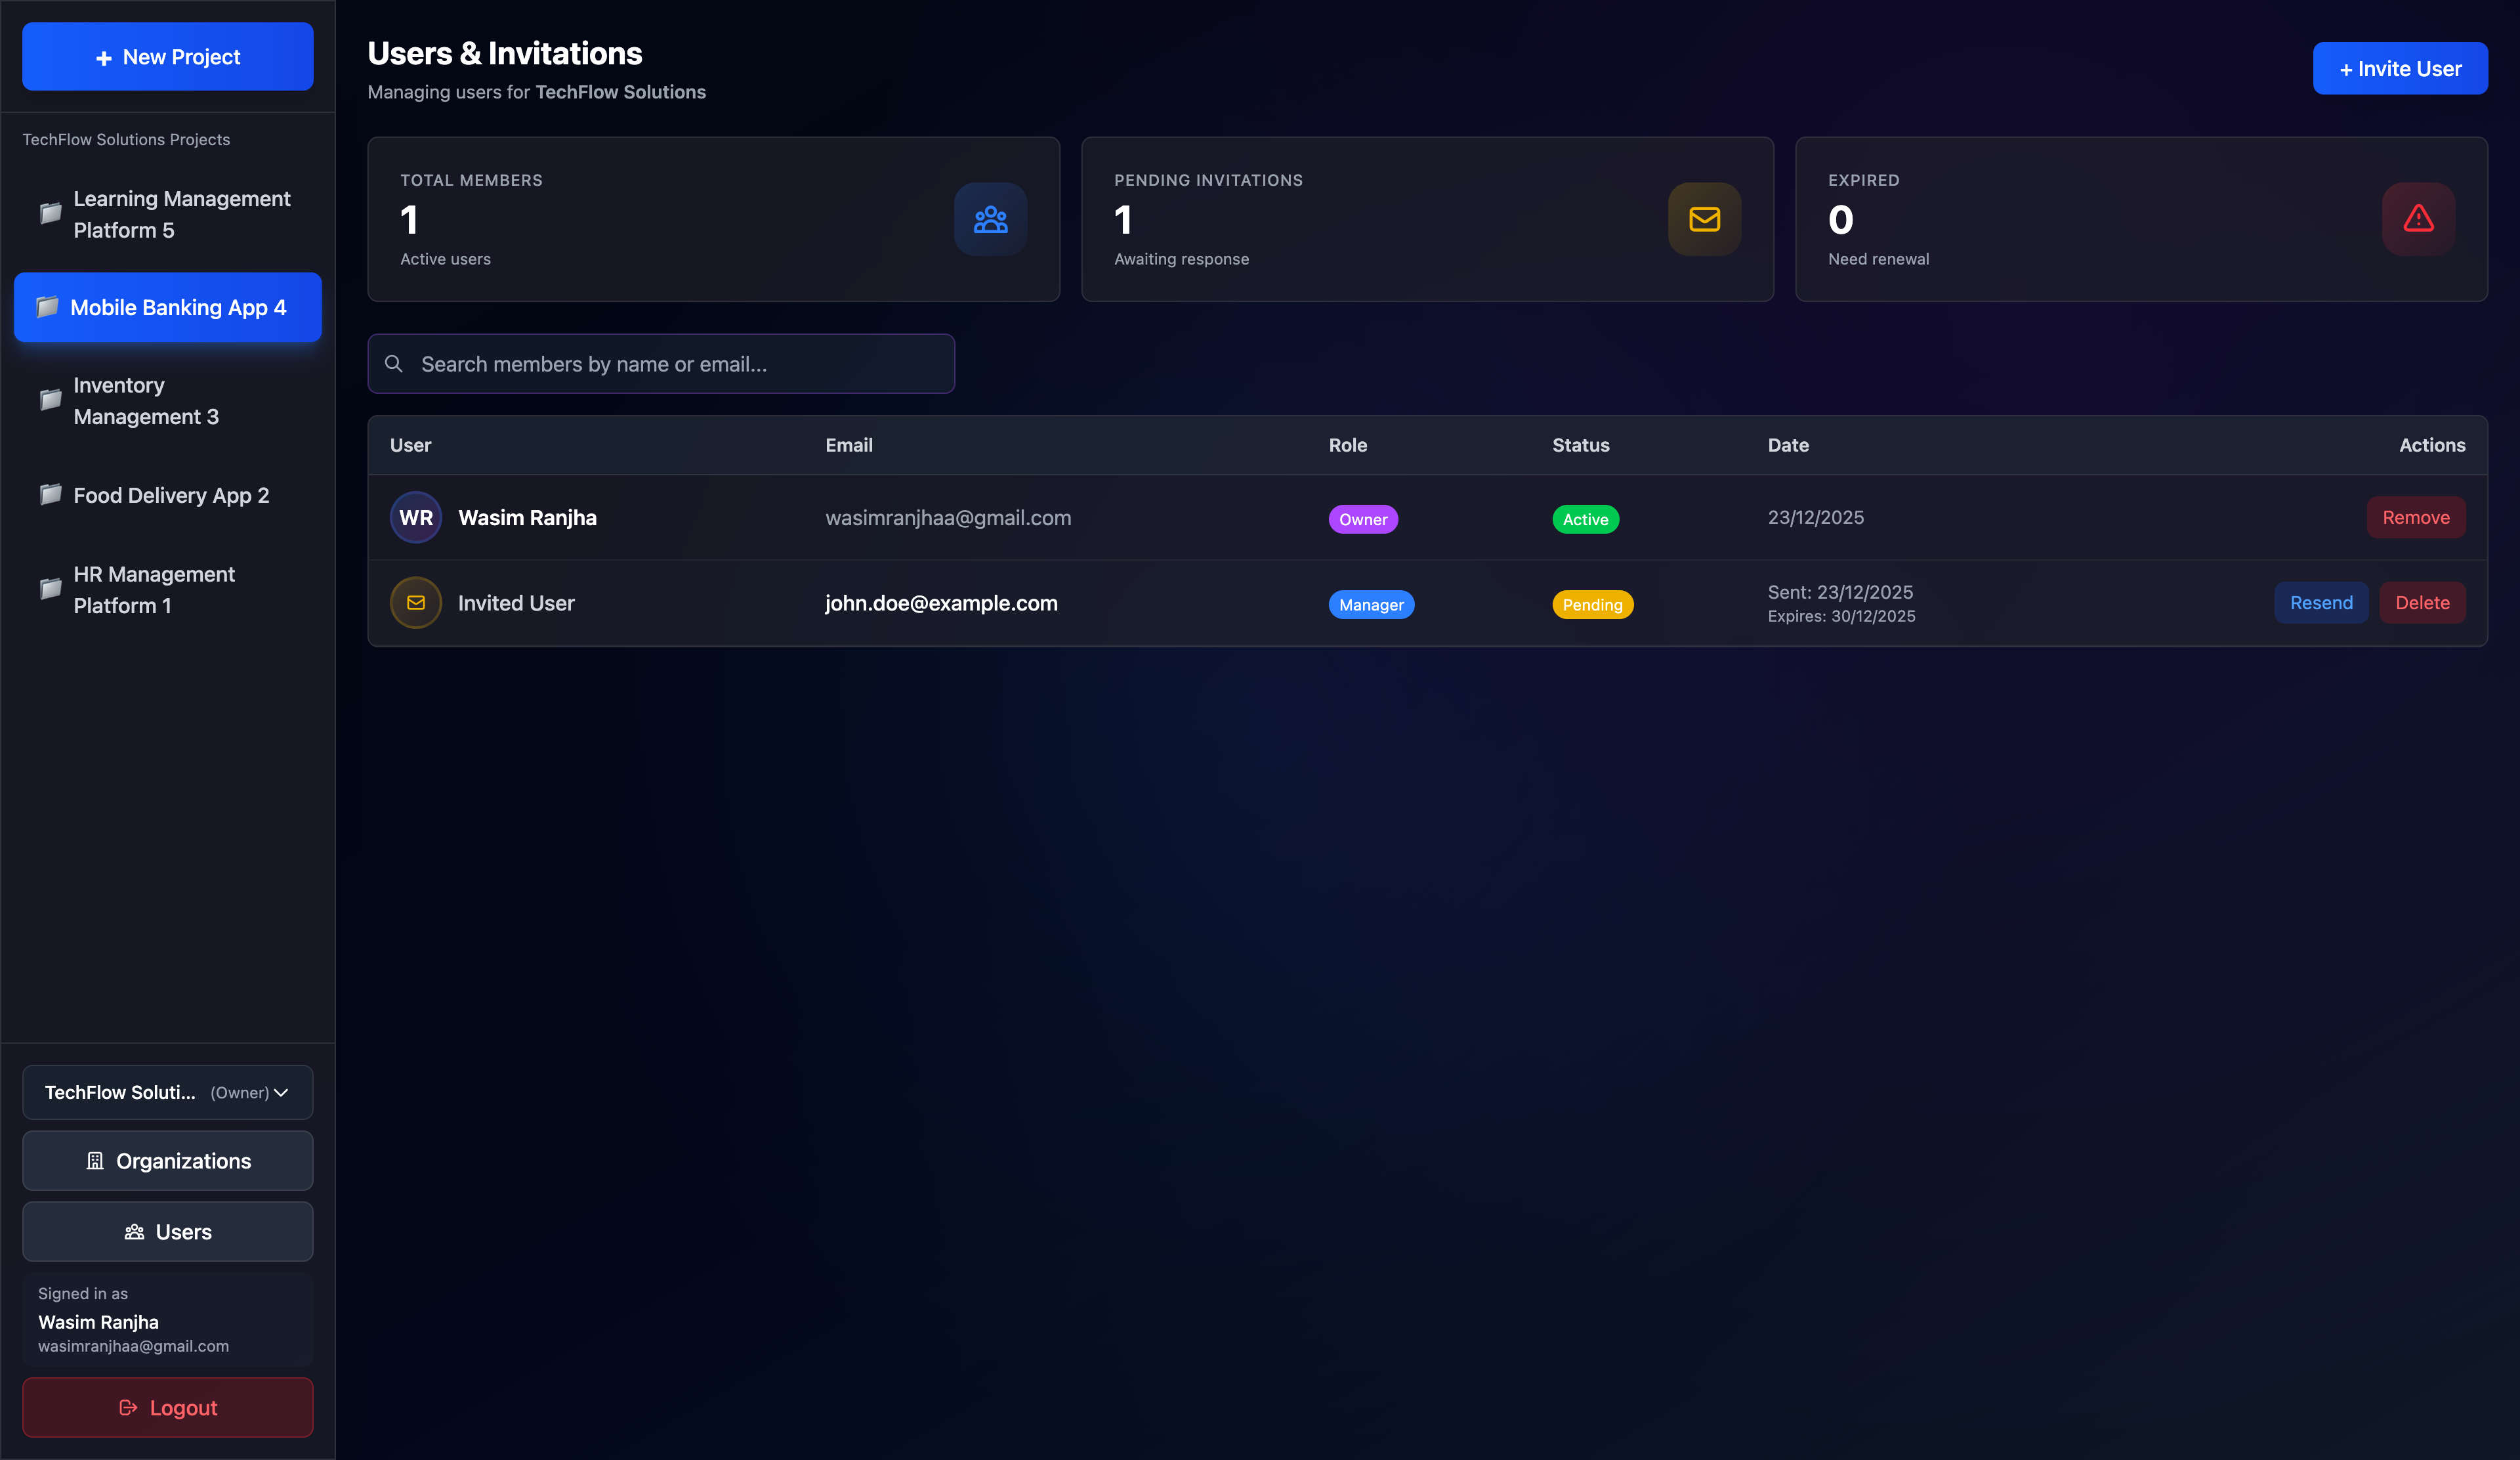Click the Pending status badge

pos(1592,604)
